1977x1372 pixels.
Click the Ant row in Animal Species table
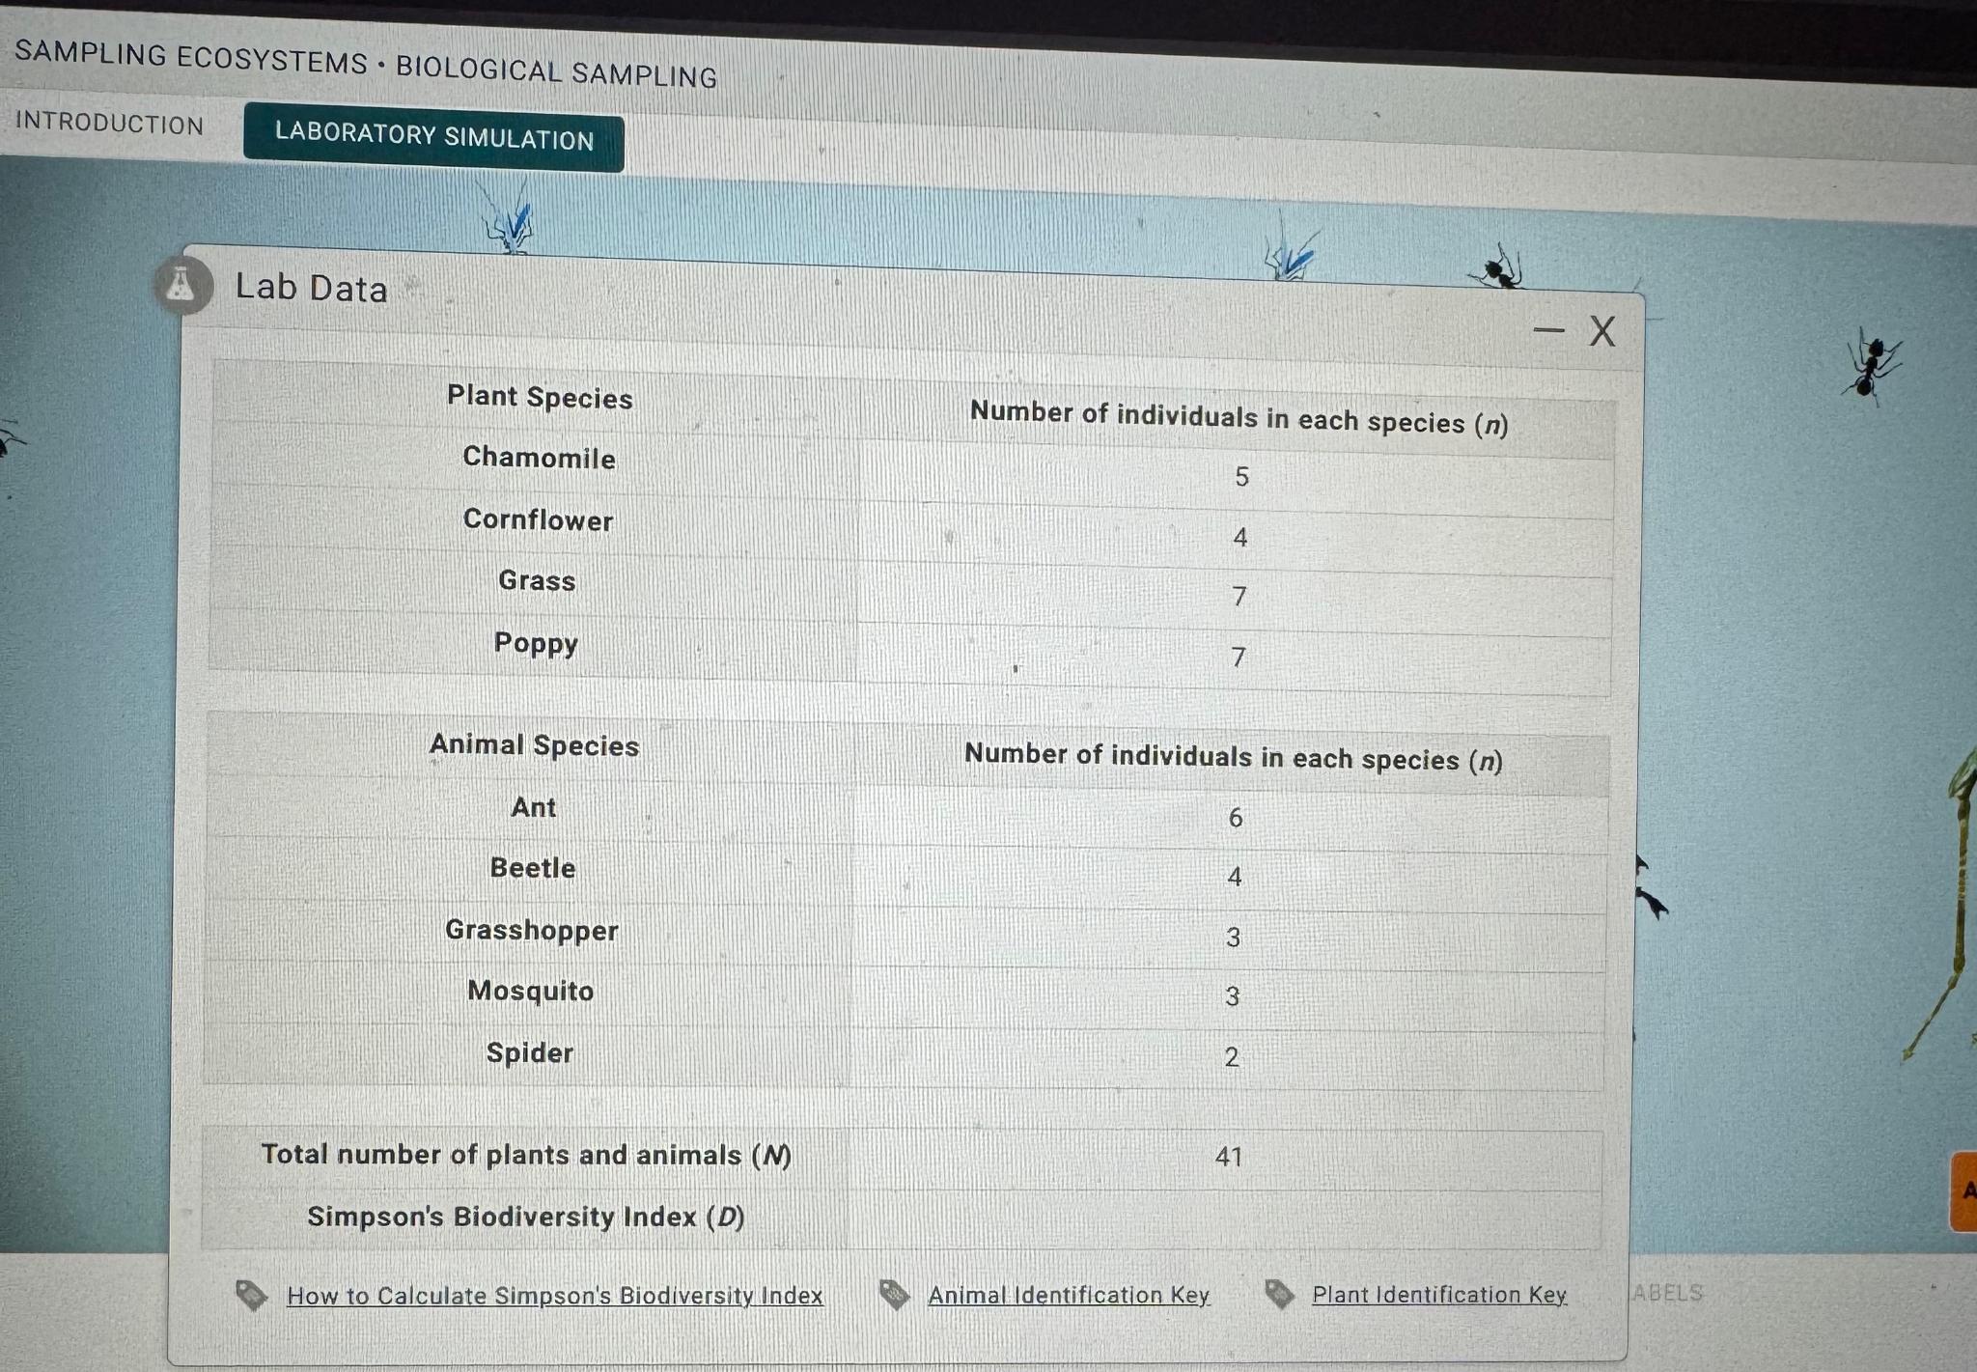[x=534, y=809]
